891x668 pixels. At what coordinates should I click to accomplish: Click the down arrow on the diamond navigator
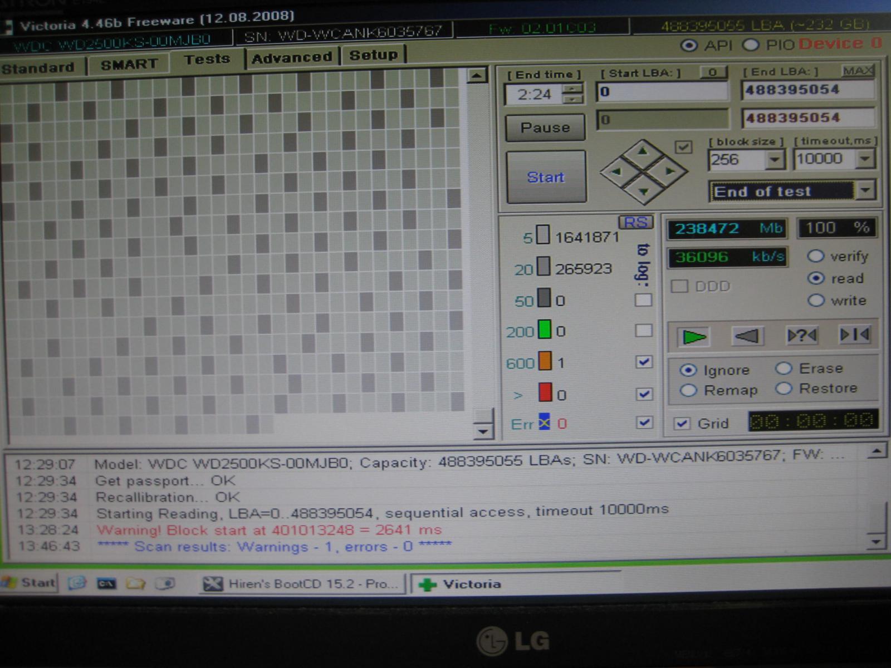click(x=644, y=191)
